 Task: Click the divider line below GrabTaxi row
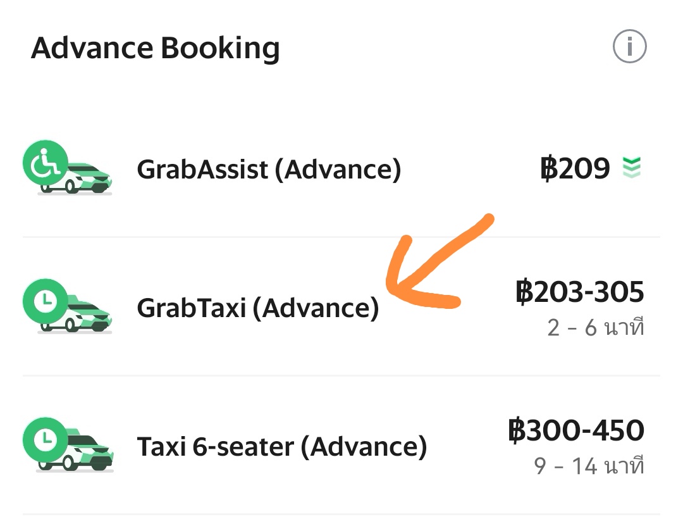click(x=341, y=375)
